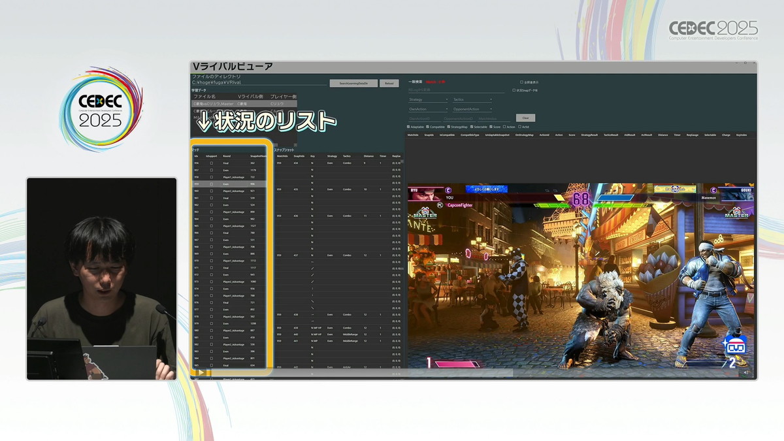Click IsCompatible header in results table
This screenshot has width=784, height=441.
tap(447, 135)
